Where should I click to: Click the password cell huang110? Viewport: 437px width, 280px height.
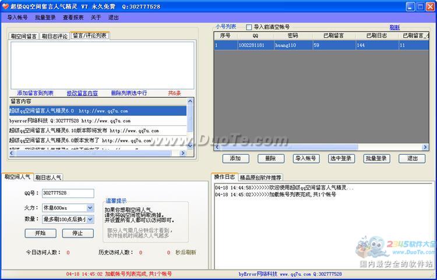(293, 45)
